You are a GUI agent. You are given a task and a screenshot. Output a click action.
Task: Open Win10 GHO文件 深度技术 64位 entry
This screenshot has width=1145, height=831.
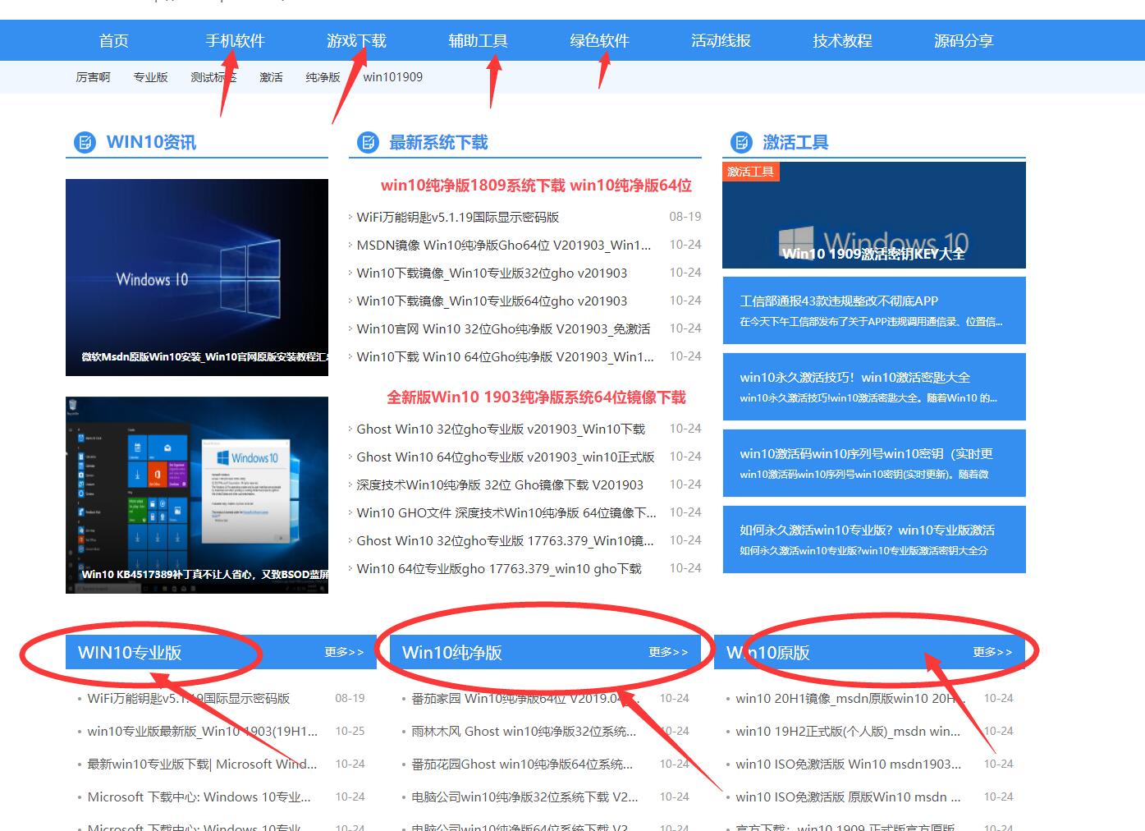506,512
